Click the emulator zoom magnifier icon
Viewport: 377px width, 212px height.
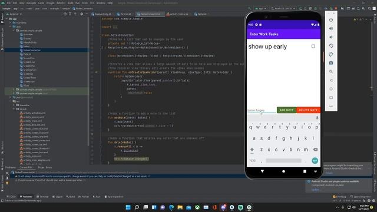(331, 72)
